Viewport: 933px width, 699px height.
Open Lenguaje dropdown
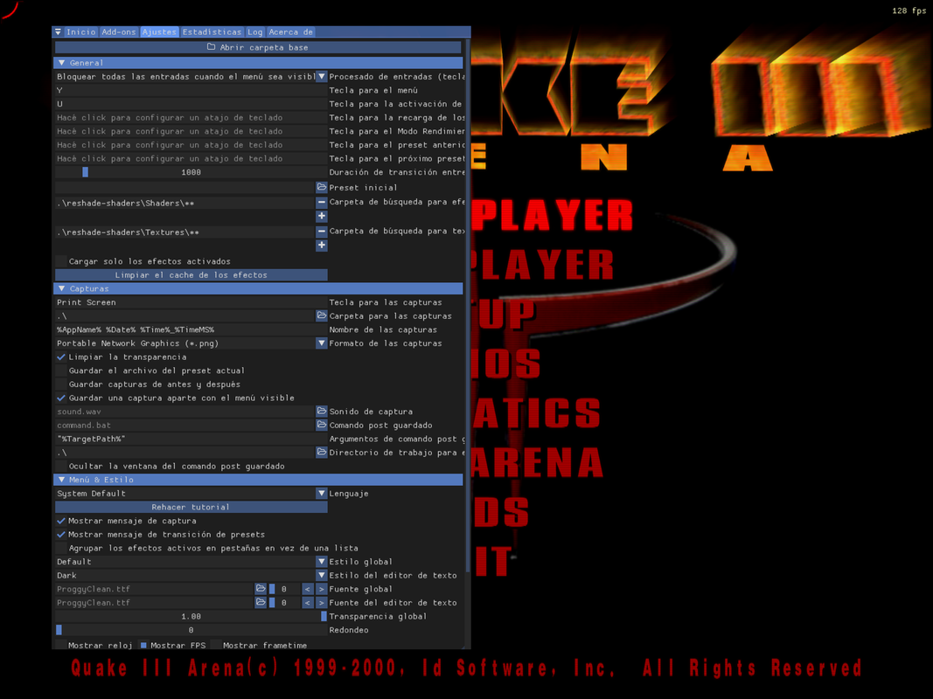click(x=321, y=494)
